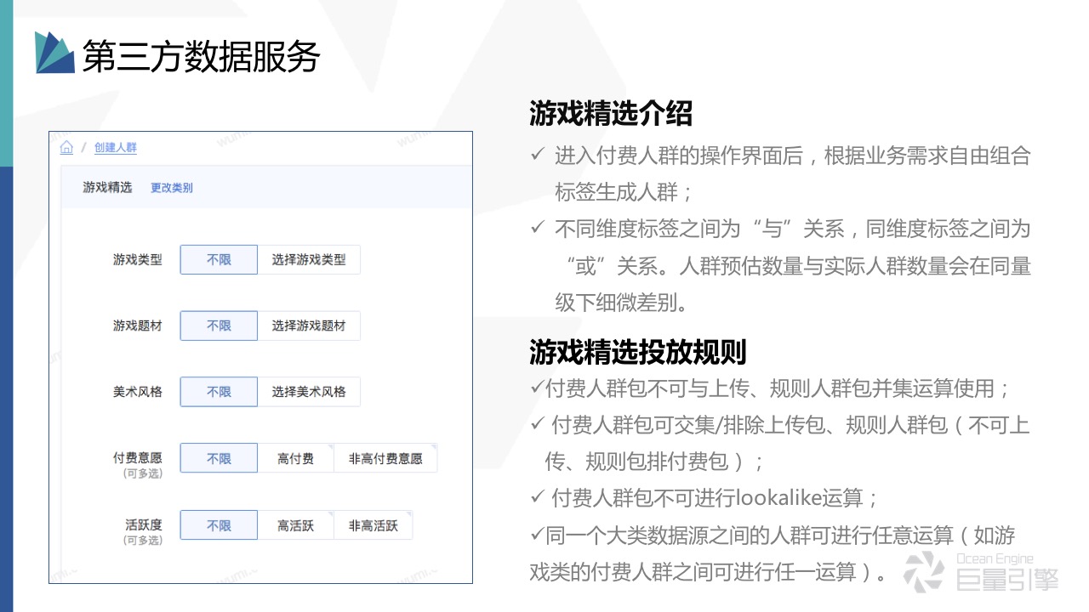Image resolution: width=1089 pixels, height=612 pixels.
Task: Enable the 高付费 option
Action: pos(295,457)
